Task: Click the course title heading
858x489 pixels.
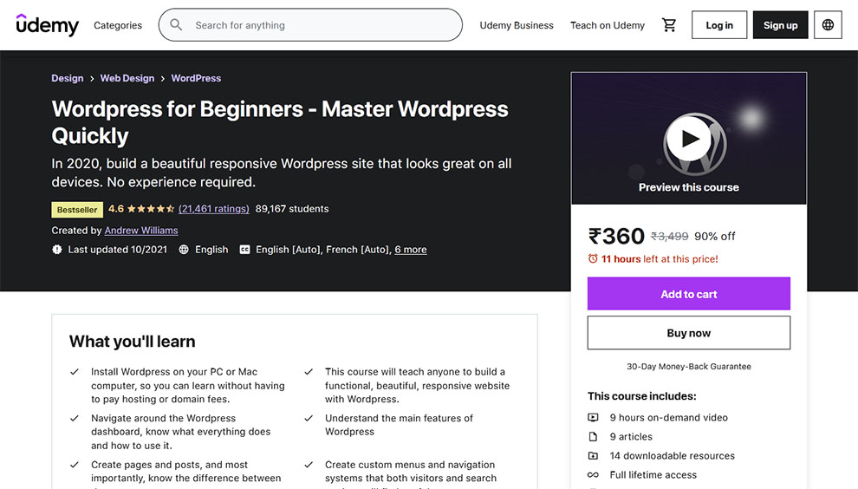Action: point(280,122)
